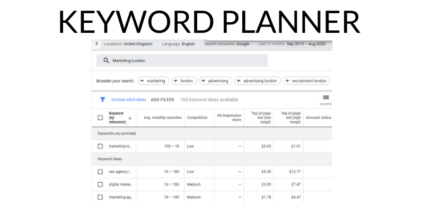Open the Language: English setting
Image resolution: width=424 pixels, height=212 pixels.
[178, 44]
